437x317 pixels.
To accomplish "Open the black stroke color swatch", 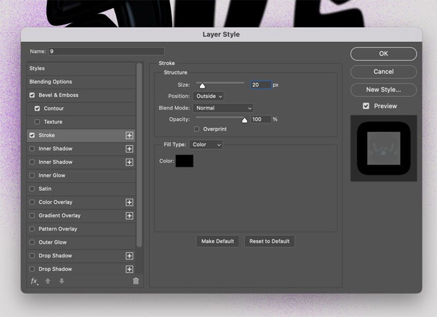I will point(184,161).
